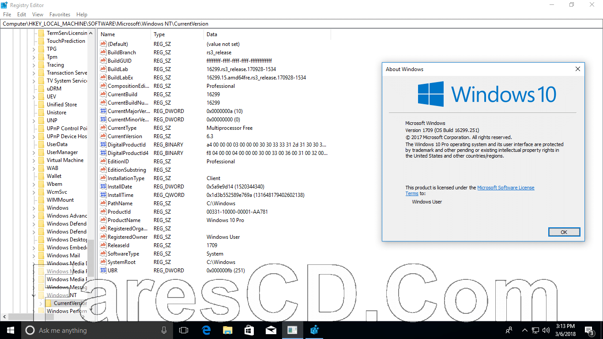This screenshot has height=339, width=603.
Task: Select the InstallationType value row
Action: point(215,178)
